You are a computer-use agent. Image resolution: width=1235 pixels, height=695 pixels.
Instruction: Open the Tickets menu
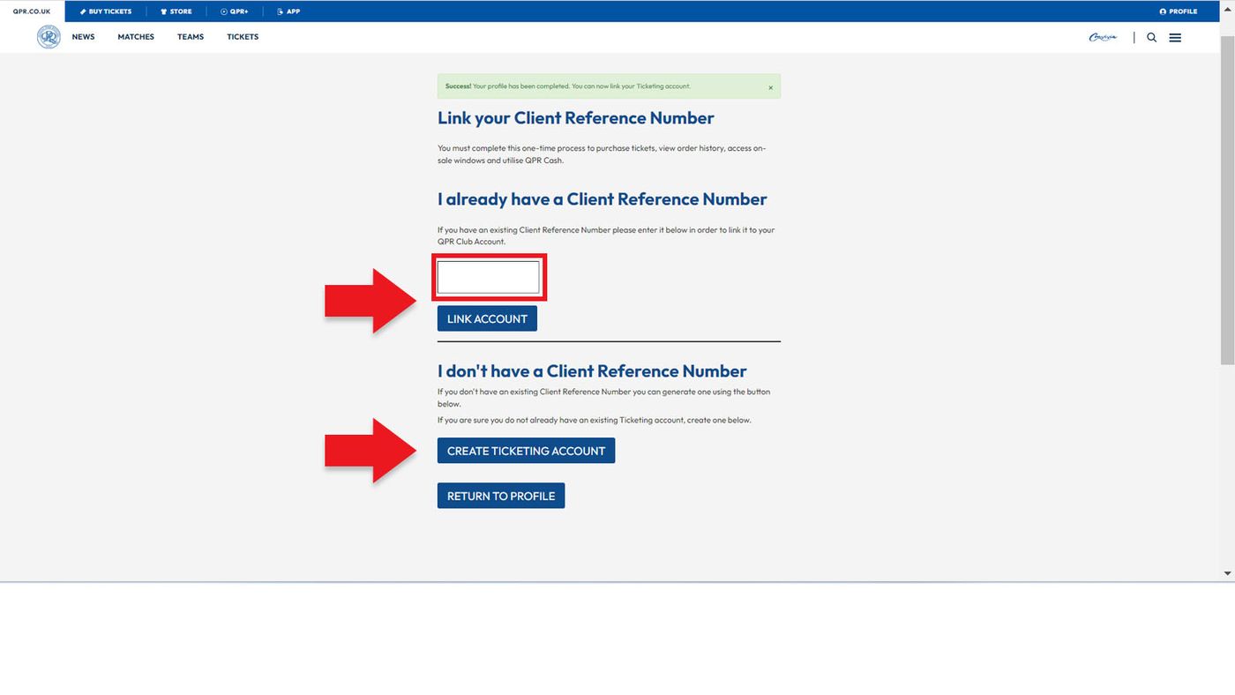pyautogui.click(x=243, y=37)
